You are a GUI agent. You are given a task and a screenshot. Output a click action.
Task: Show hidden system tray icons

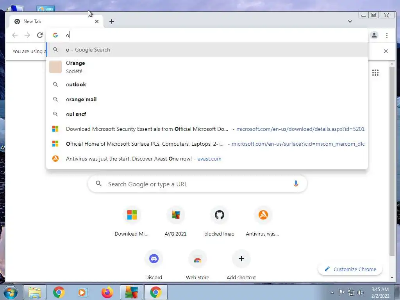[x=332, y=293]
